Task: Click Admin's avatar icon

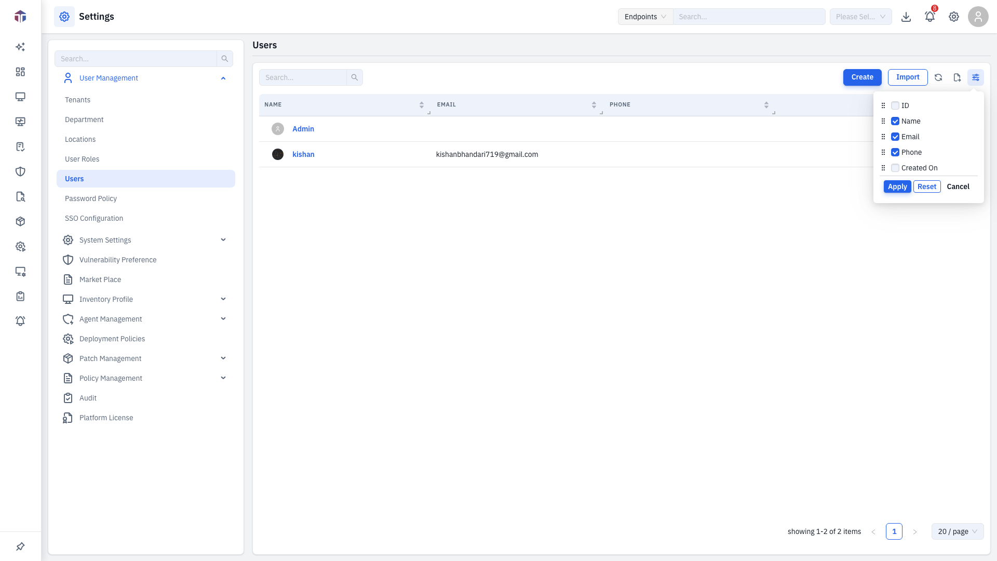Action: (x=278, y=129)
